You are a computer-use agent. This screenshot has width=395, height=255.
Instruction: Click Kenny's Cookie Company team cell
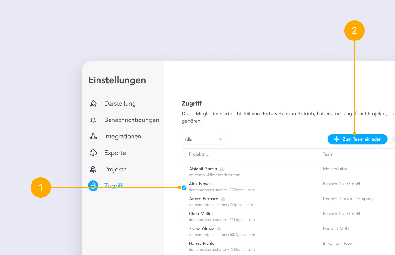coord(348,199)
